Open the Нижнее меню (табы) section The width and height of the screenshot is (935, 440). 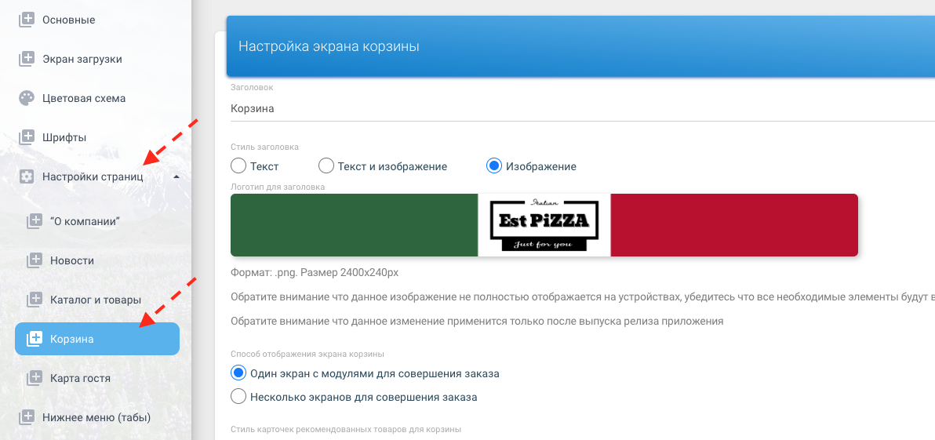pyautogui.click(x=96, y=417)
